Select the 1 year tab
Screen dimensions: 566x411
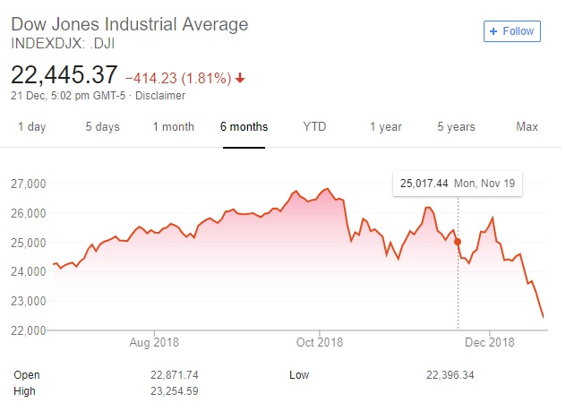pyautogui.click(x=385, y=127)
